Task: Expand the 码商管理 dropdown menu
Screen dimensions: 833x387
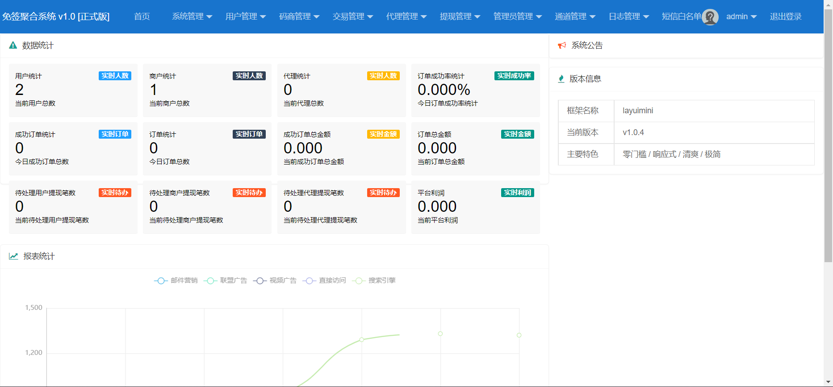Action: (299, 16)
